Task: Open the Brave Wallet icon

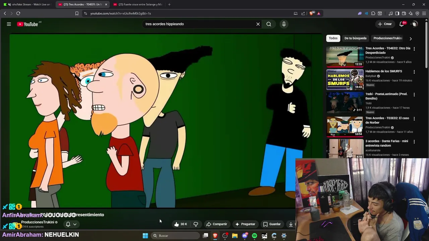Action: coord(404,13)
